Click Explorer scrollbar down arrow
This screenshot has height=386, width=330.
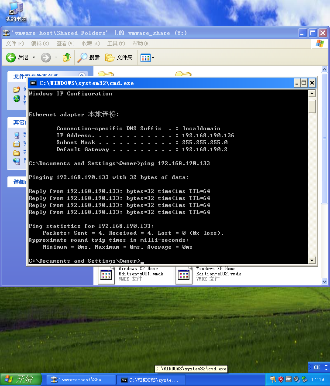[x=325, y=281]
